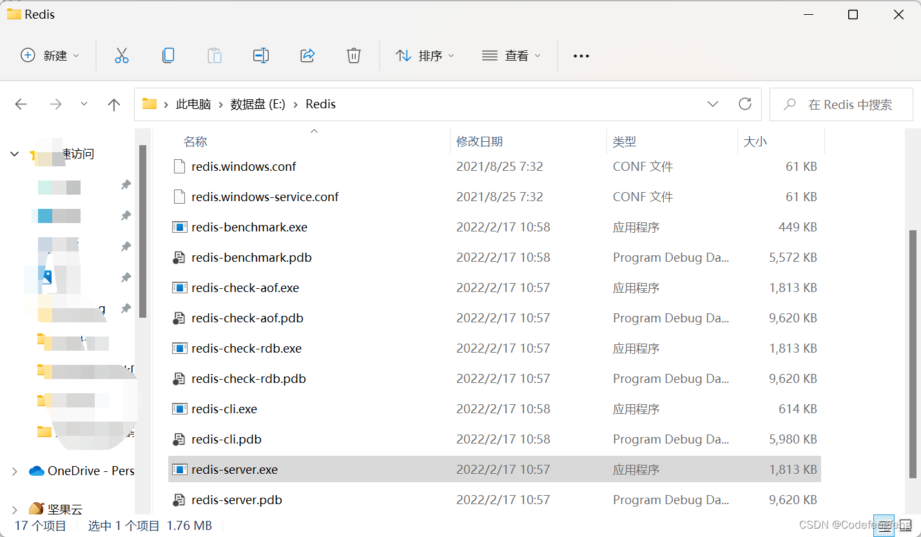Open the three-dot more options menu

581,56
